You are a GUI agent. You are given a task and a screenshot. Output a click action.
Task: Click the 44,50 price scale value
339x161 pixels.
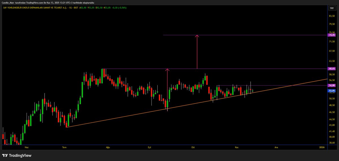point(332,119)
